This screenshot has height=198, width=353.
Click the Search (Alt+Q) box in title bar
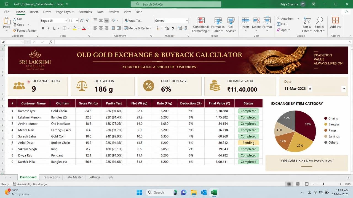tap(176, 4)
